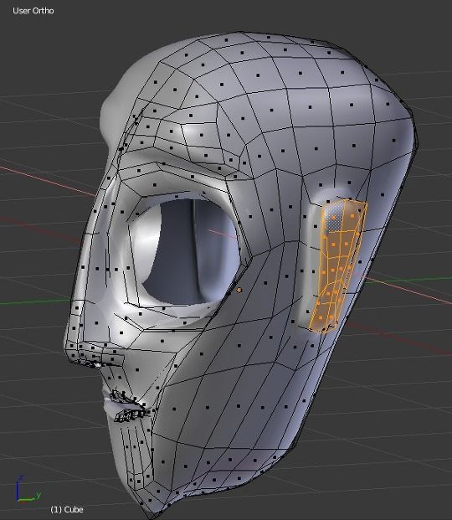
Task: Click the green Y arrow of the axis gizmo
Action: [30, 497]
